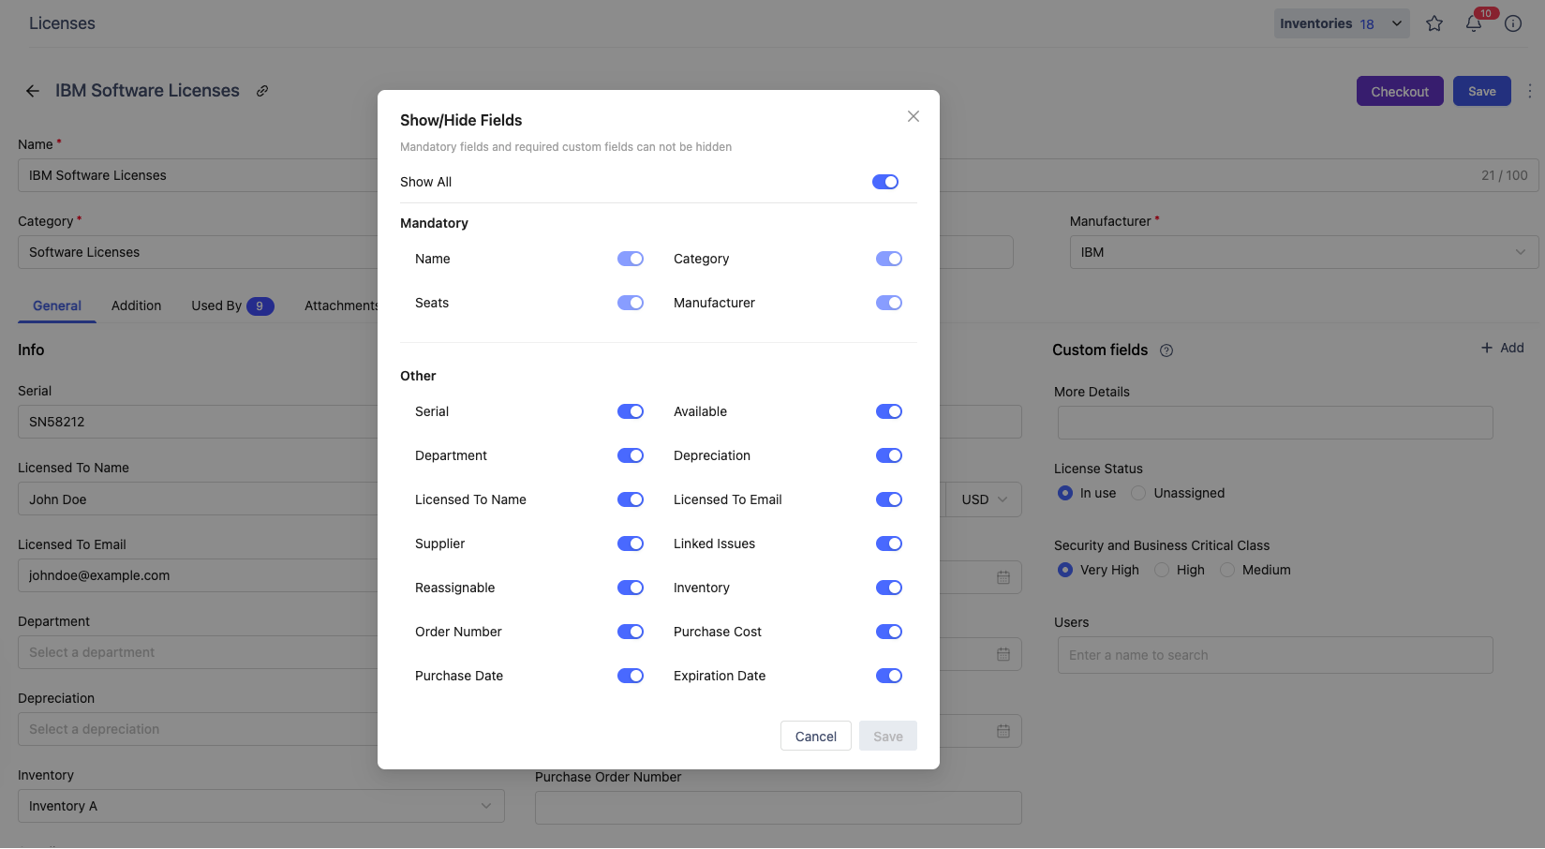Switch to the Addition tab
Image resolution: width=1545 pixels, height=849 pixels.
point(136,305)
